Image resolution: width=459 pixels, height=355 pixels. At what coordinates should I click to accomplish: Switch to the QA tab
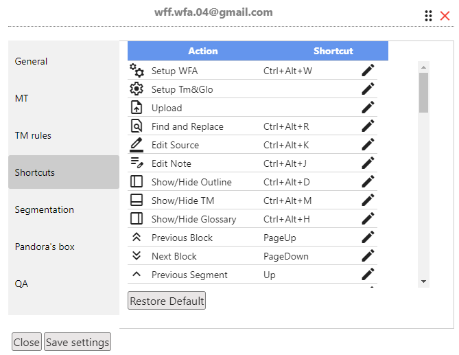click(x=64, y=284)
